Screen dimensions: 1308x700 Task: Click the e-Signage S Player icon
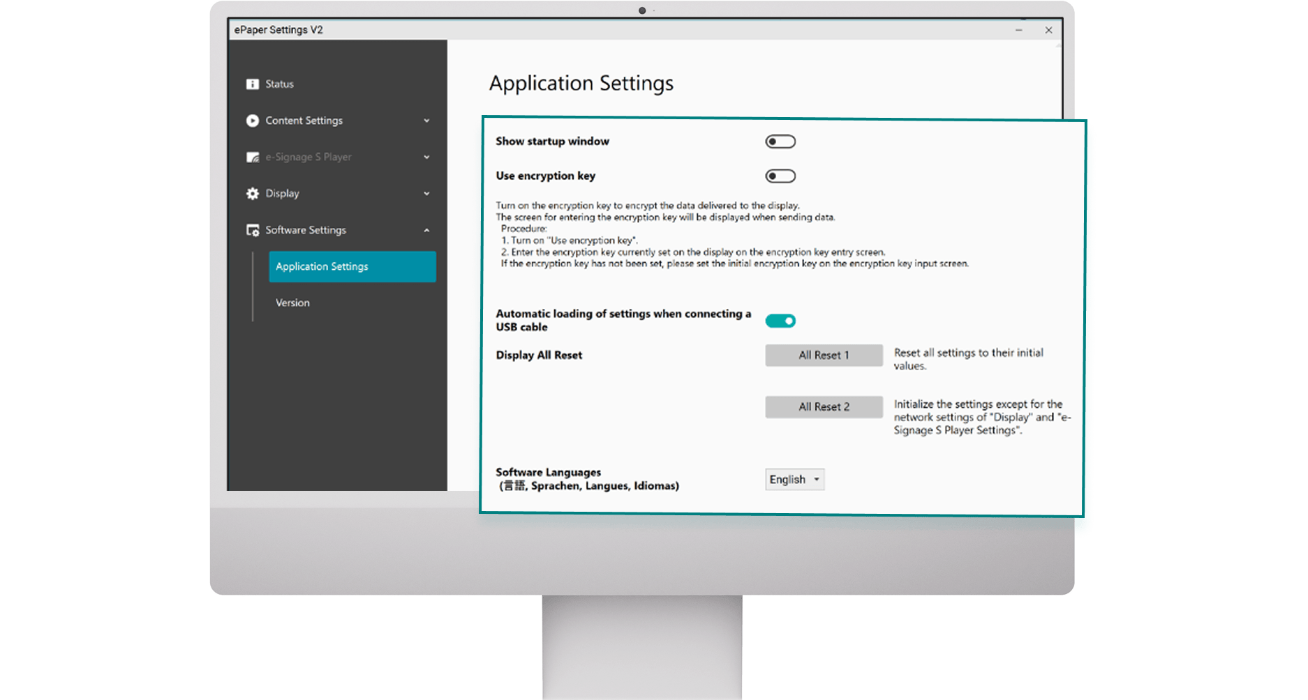pos(253,157)
